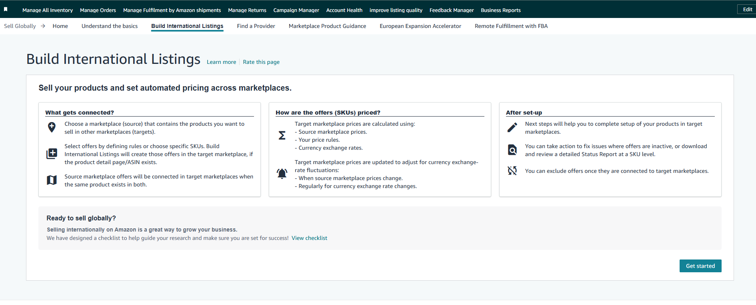The width and height of the screenshot is (756, 305).
Task: Open European Expansion Accelerator tab
Action: 420,26
